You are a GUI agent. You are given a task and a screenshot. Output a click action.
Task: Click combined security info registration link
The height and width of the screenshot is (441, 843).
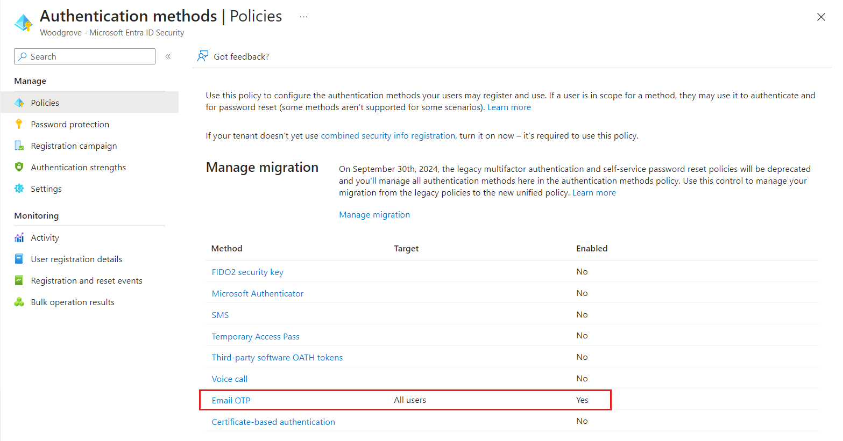point(388,135)
